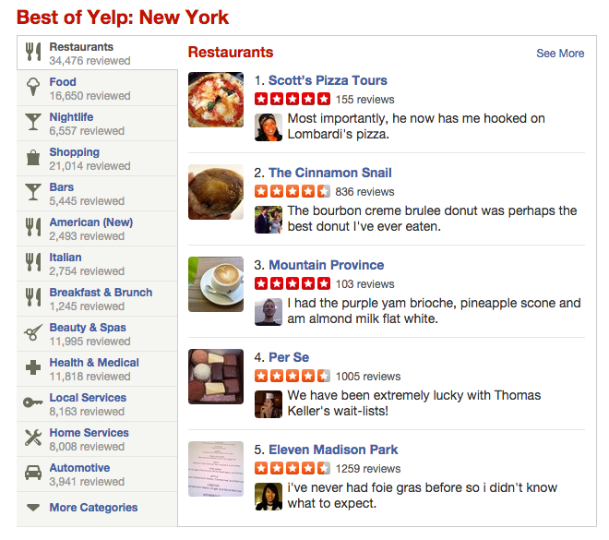Click the Health & Medical cross icon

(x=33, y=368)
